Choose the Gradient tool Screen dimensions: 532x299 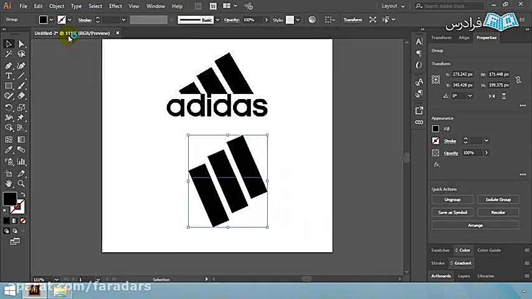point(21,140)
